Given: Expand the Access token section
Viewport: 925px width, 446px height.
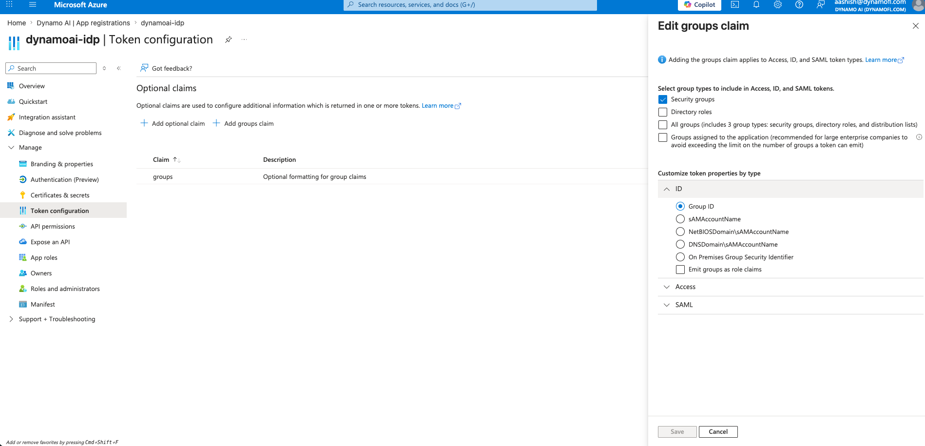Looking at the screenshot, I should pyautogui.click(x=790, y=287).
